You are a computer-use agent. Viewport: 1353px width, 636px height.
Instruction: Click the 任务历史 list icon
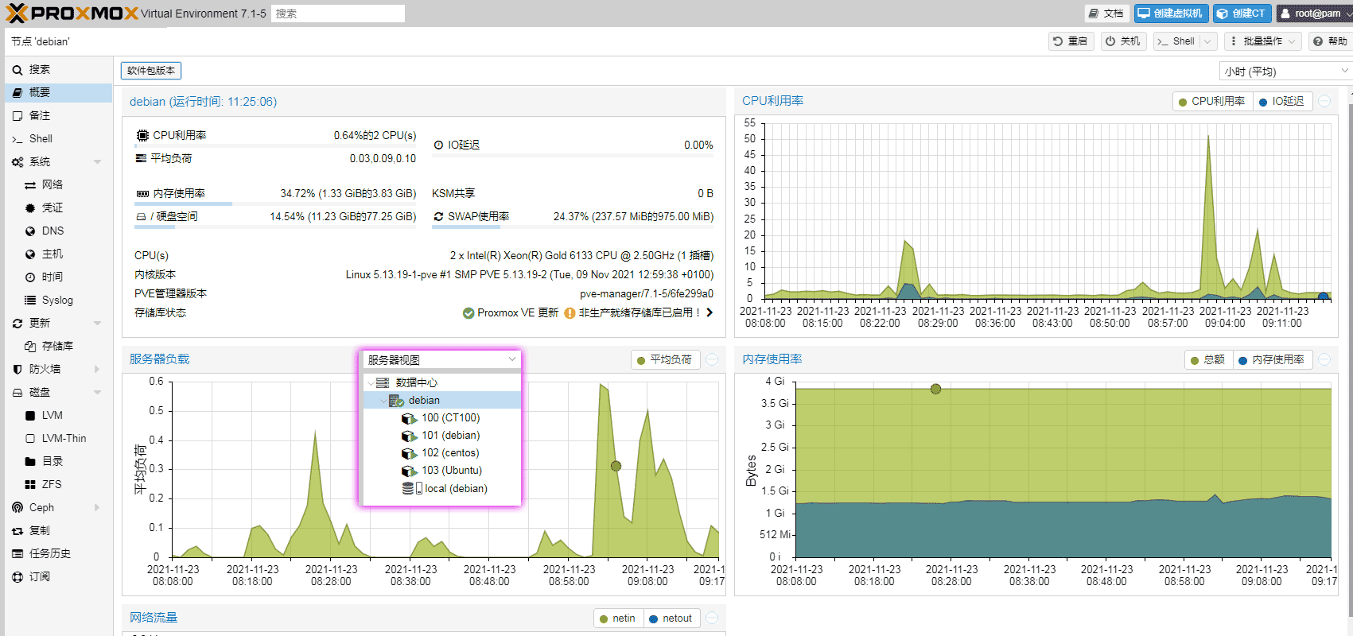pos(17,553)
